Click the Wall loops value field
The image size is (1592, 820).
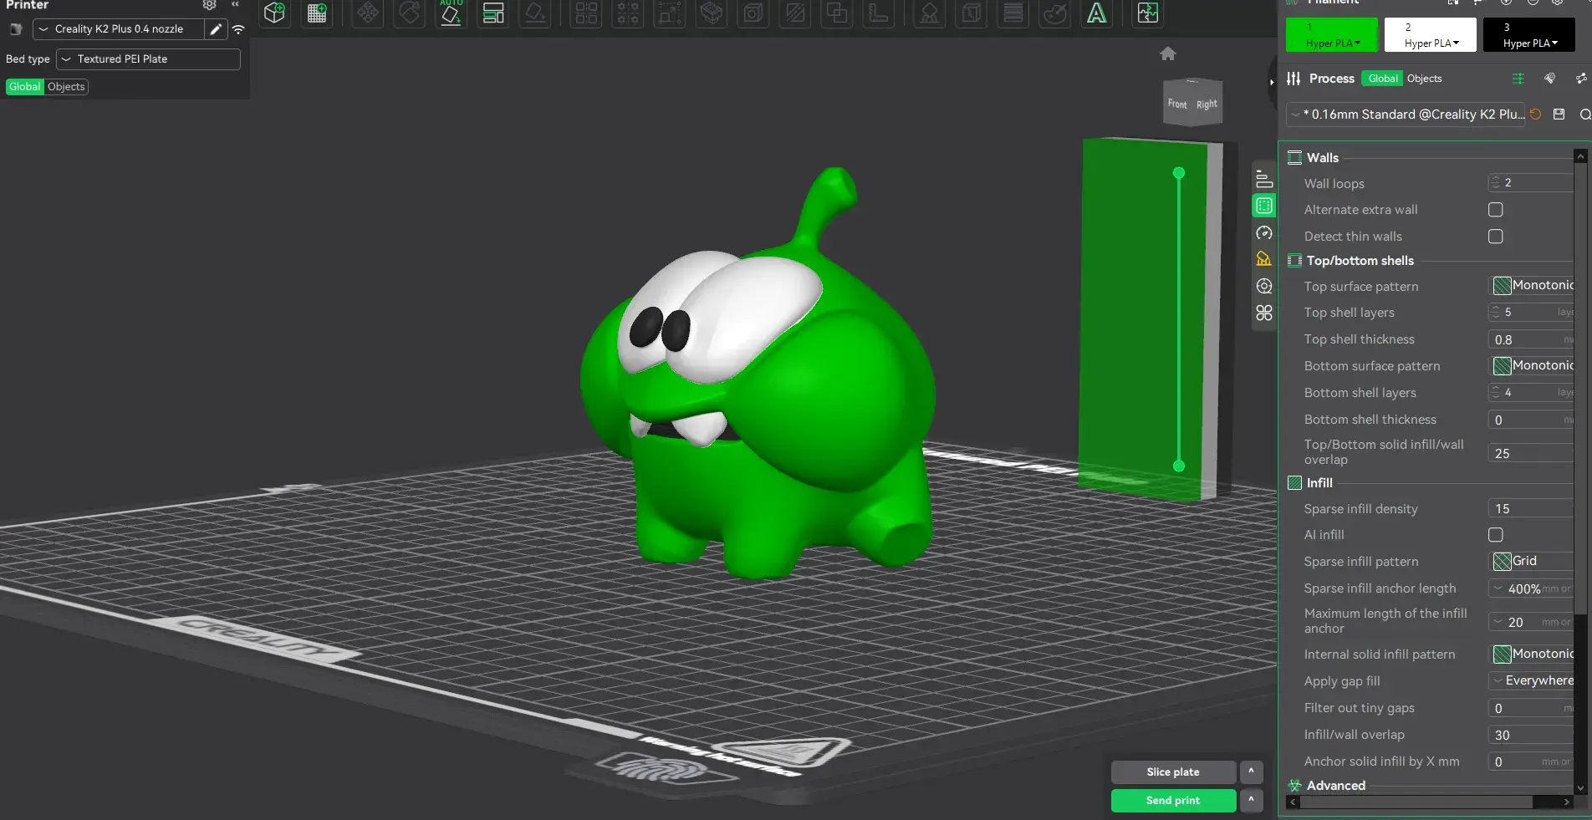(x=1533, y=183)
